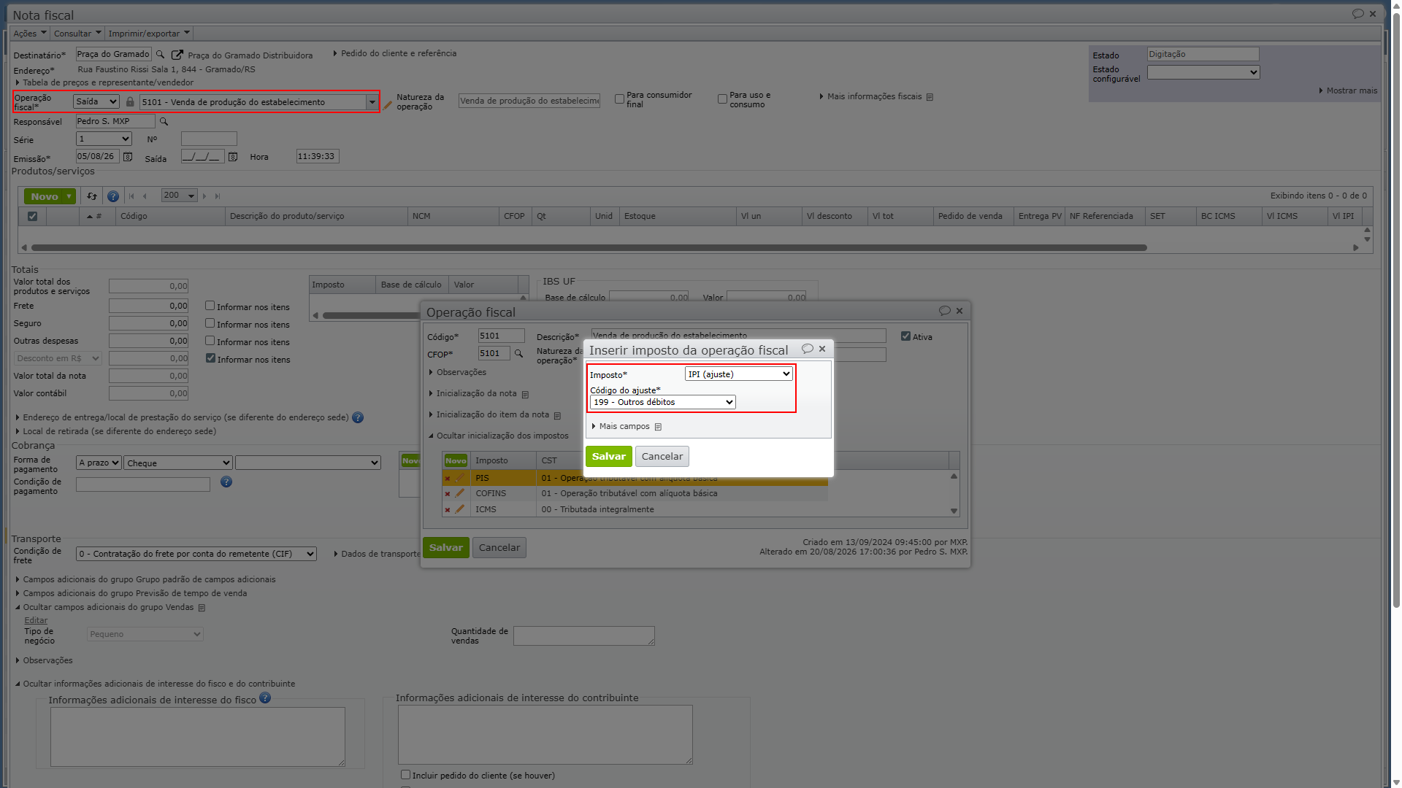Image resolution: width=1402 pixels, height=788 pixels.
Task: Click the Nº input field
Action: (209, 139)
